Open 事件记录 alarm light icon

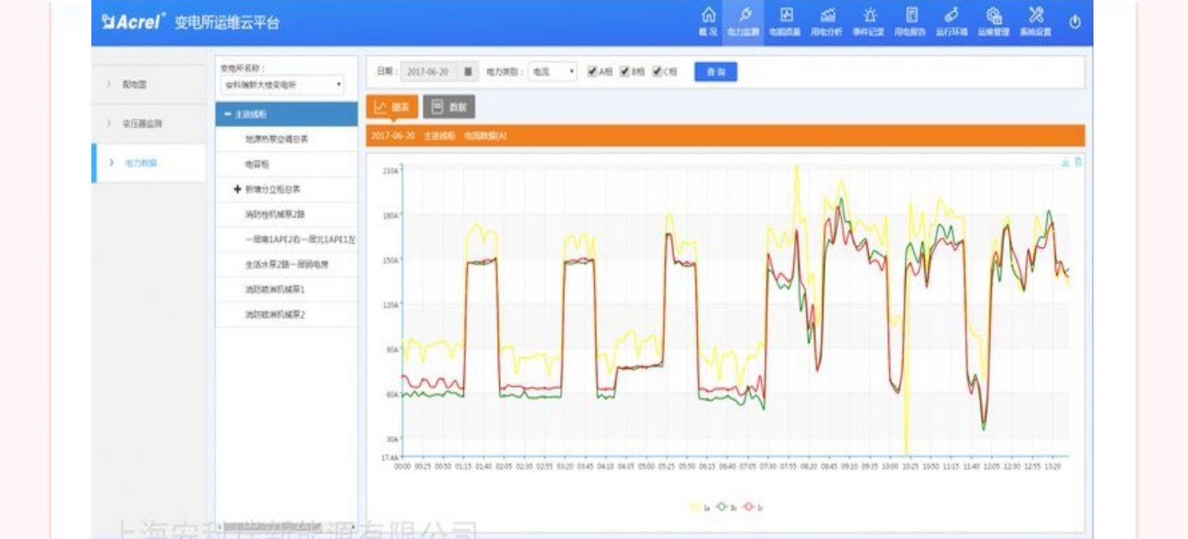(869, 17)
